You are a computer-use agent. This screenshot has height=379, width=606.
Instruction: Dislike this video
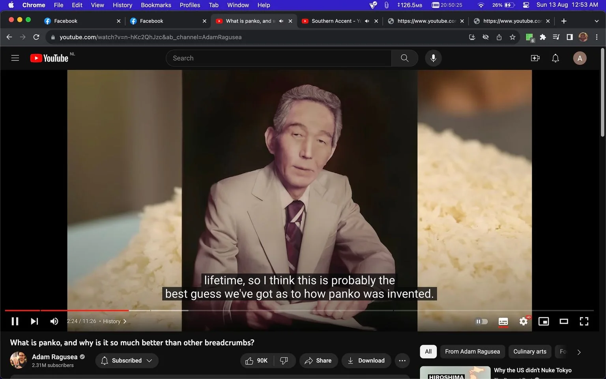coord(284,360)
